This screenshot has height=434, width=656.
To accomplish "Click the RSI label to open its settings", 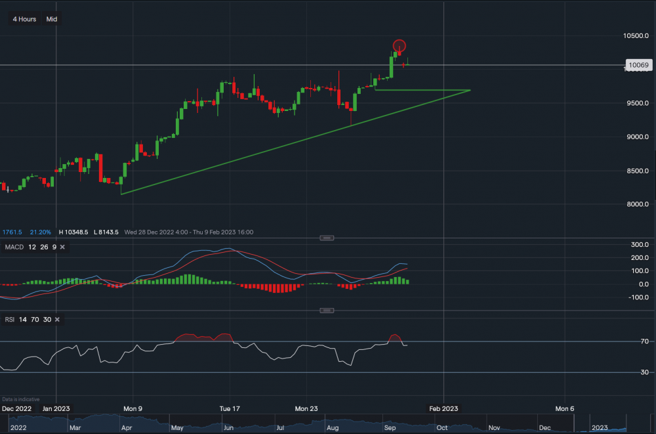I will (x=9, y=319).
